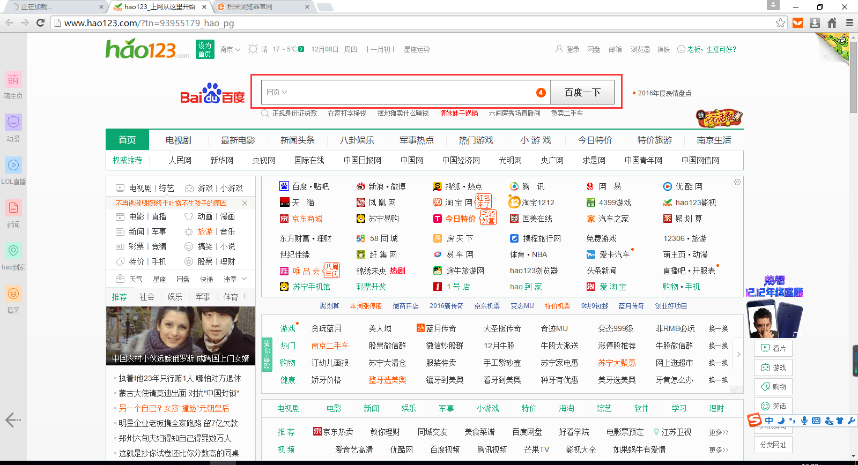The height and width of the screenshot is (465, 858).
Task: Open the input method wrench settings
Action: [851, 421]
